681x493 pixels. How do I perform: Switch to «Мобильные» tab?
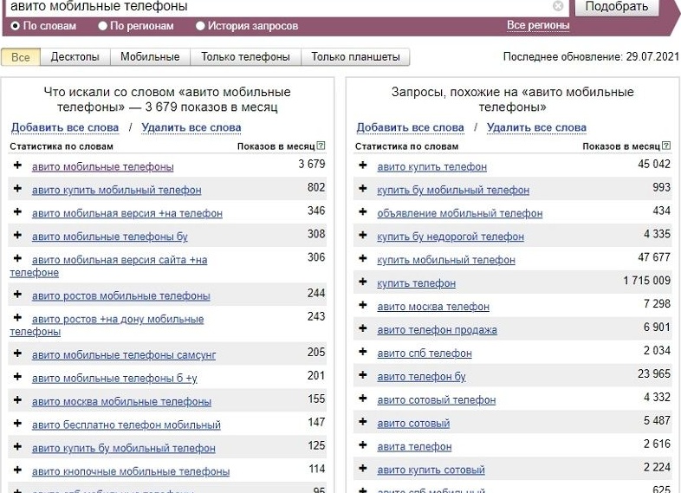click(x=150, y=57)
